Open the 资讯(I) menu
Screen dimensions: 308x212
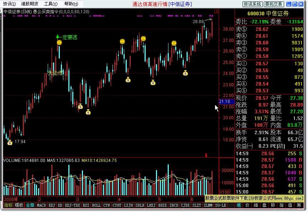point(9,4)
